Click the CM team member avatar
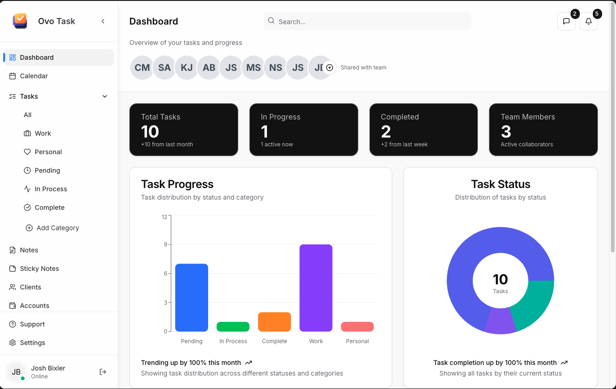616x389 pixels. tap(142, 67)
